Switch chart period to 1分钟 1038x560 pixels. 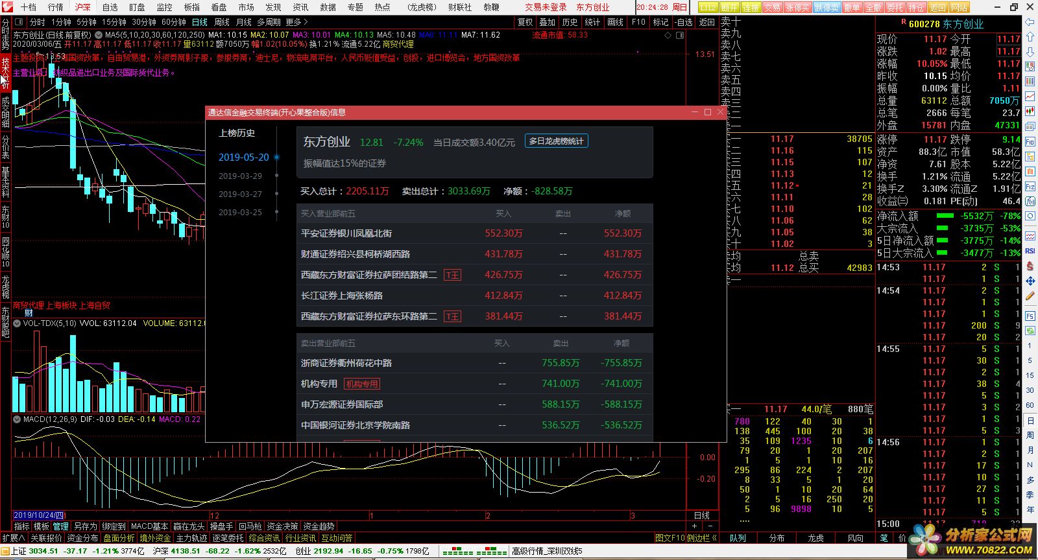(x=62, y=22)
